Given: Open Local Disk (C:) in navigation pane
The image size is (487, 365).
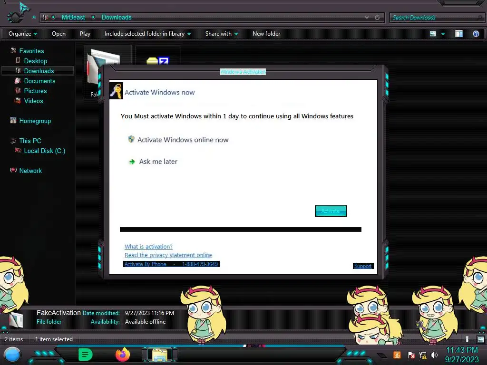Looking at the screenshot, I should pyautogui.click(x=44, y=151).
